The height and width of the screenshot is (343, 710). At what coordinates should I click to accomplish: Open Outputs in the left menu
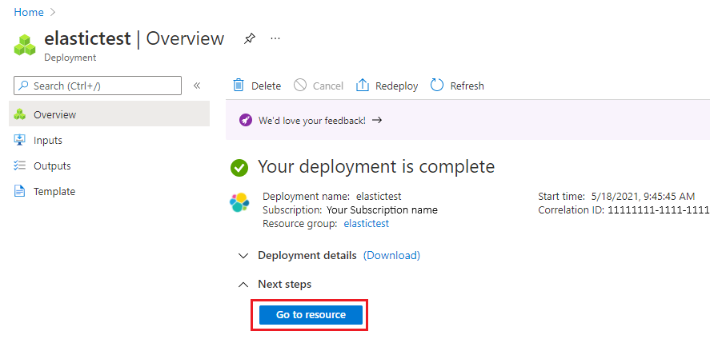(x=52, y=166)
